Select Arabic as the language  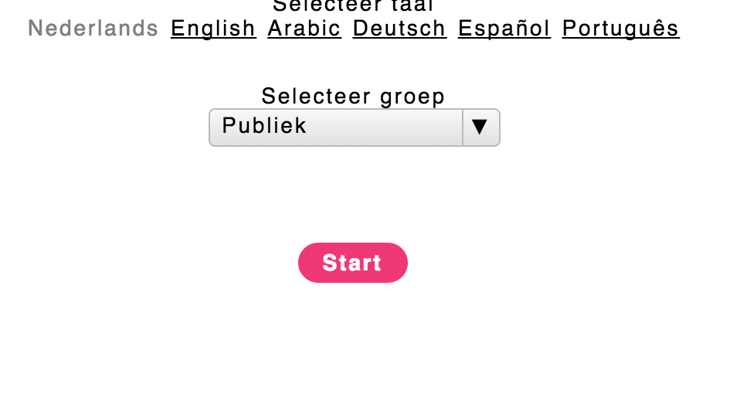click(304, 29)
